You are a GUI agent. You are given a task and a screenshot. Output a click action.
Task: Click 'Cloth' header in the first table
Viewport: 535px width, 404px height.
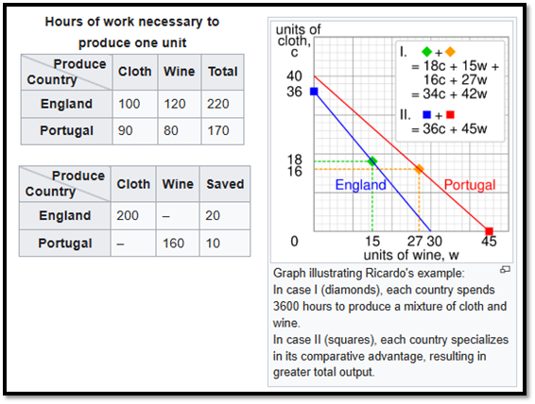(135, 72)
